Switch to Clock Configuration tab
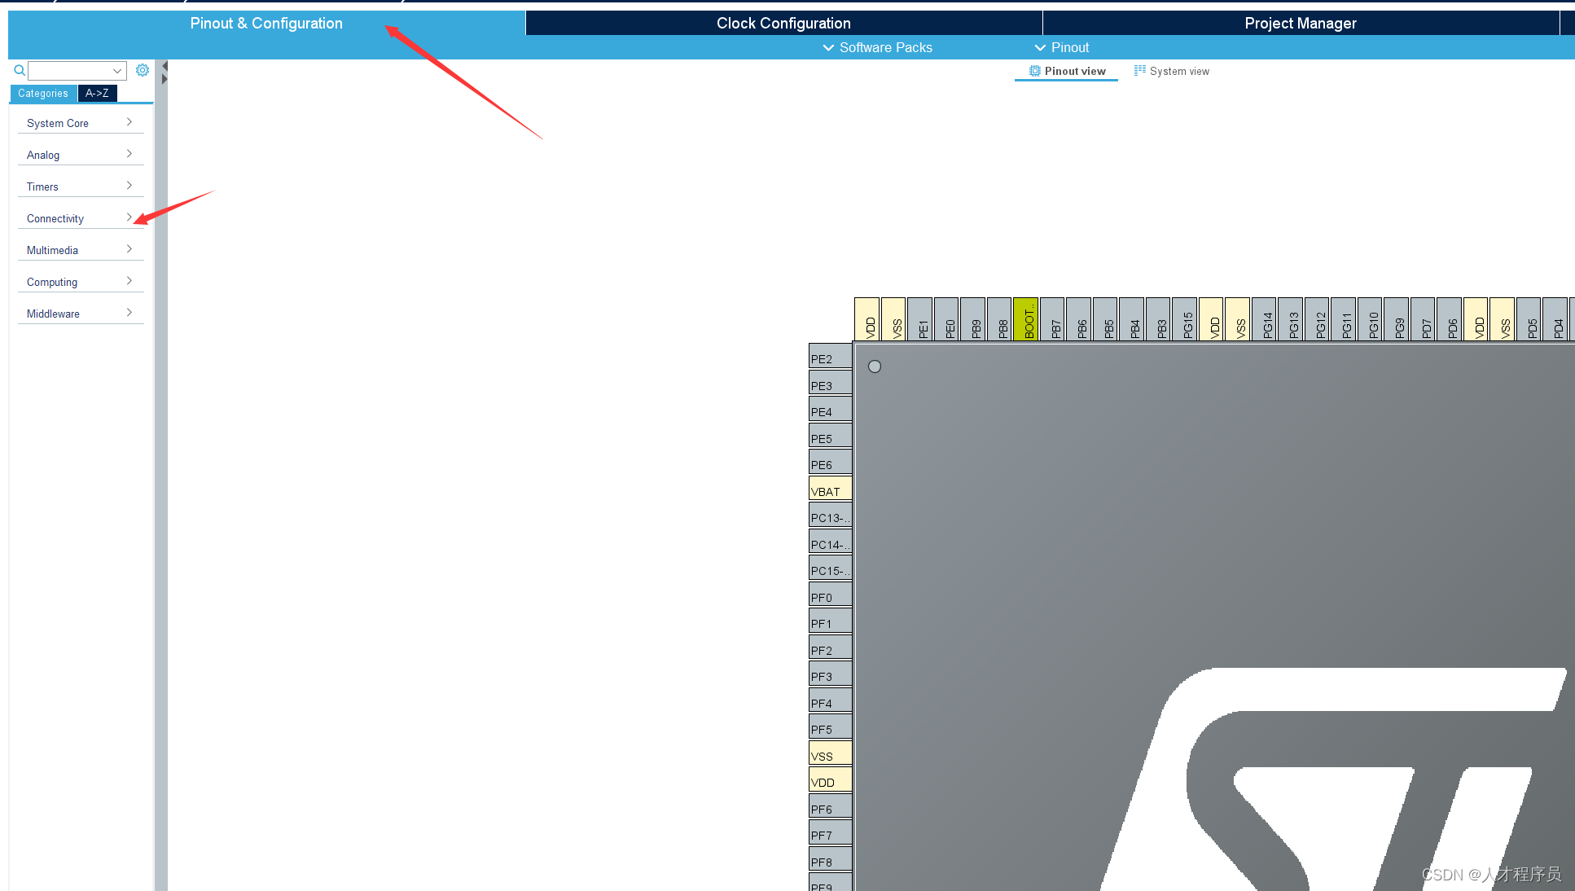Viewport: 1575px width, 891px height. pos(783,23)
